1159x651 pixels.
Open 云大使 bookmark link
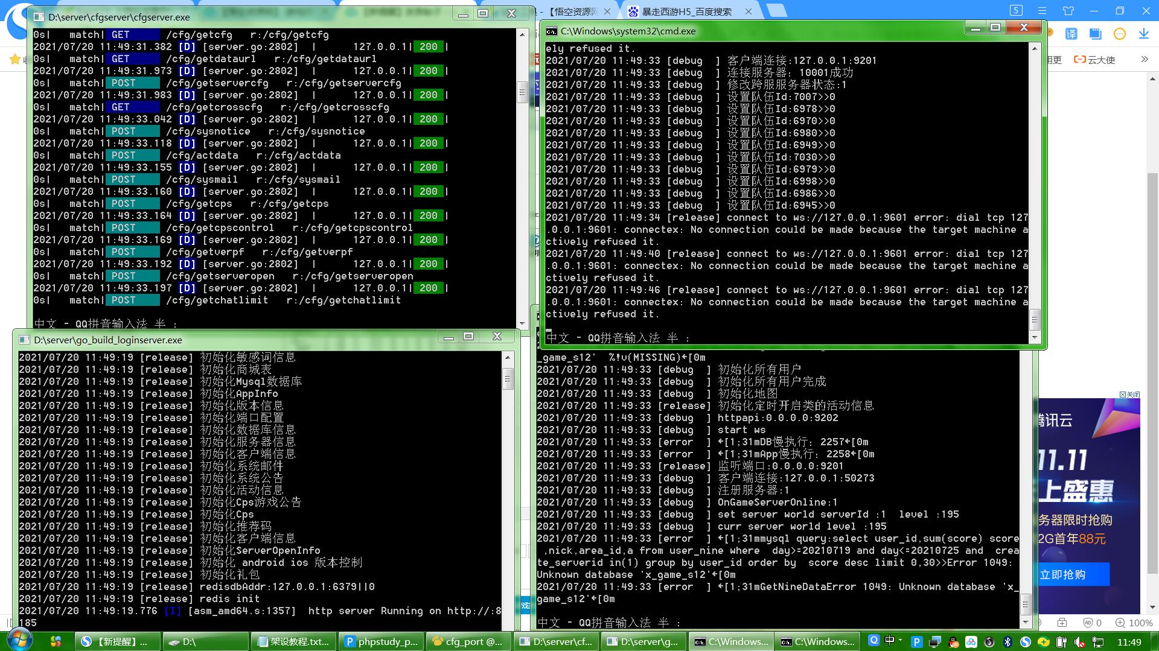(1094, 60)
